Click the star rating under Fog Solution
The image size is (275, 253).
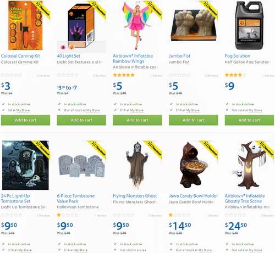coord(235,75)
